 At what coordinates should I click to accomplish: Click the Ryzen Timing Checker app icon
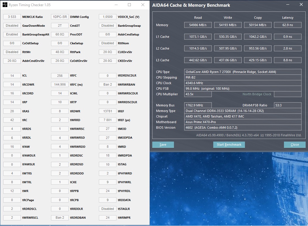[5, 5]
